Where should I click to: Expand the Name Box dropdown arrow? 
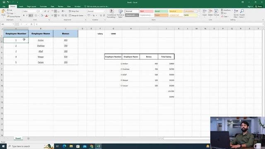[x=13, y=24]
